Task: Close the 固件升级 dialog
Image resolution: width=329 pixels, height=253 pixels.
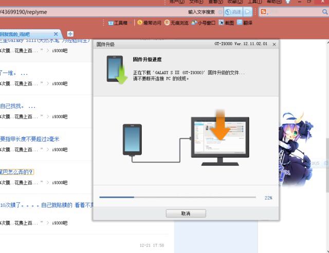Action: coord(274,45)
